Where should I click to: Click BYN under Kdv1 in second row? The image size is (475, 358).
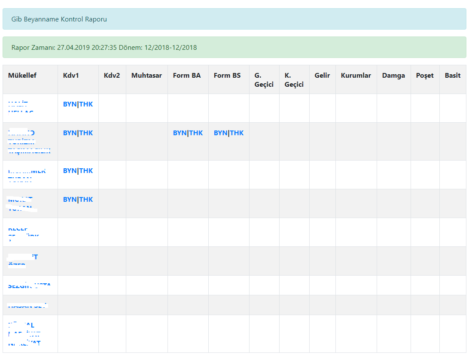70,133
